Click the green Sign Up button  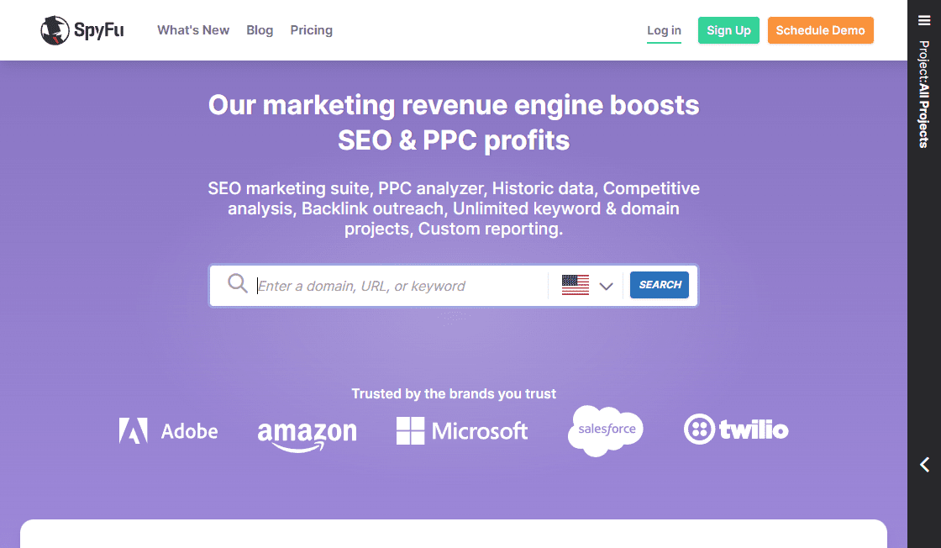point(728,29)
